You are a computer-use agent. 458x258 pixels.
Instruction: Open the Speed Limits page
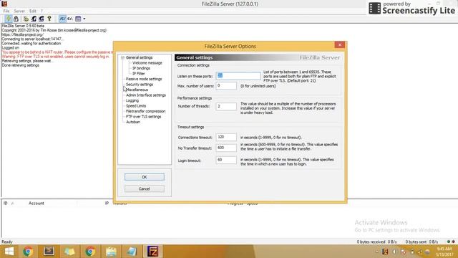click(136, 106)
